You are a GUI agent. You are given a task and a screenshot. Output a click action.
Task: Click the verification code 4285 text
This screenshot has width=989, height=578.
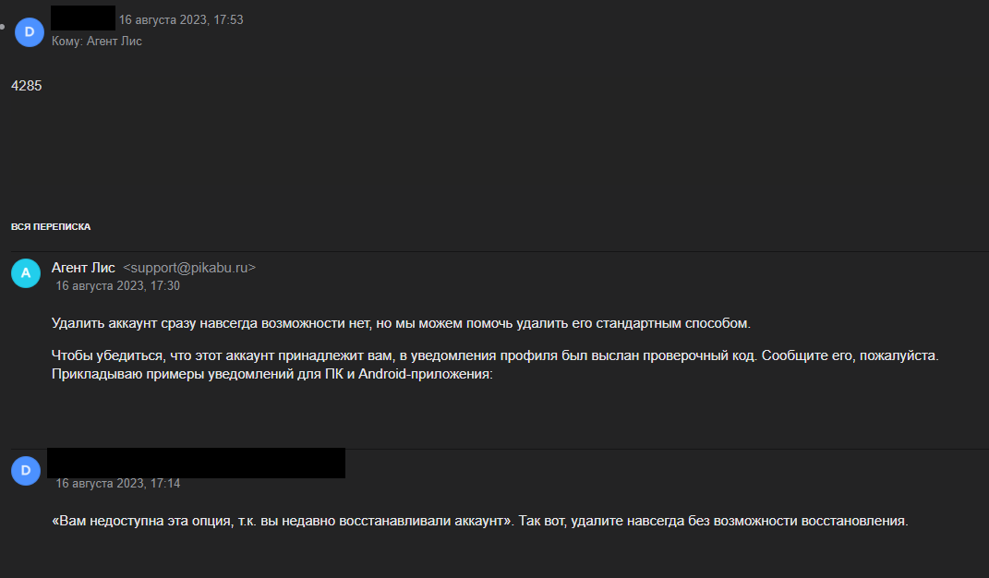tap(27, 86)
